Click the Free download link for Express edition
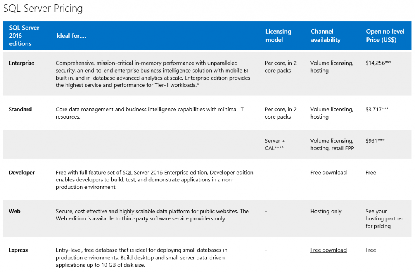Viewport: 415px width, 272px height. click(x=328, y=250)
